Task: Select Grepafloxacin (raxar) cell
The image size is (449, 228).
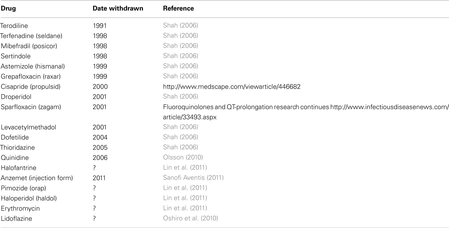Action: point(31,77)
